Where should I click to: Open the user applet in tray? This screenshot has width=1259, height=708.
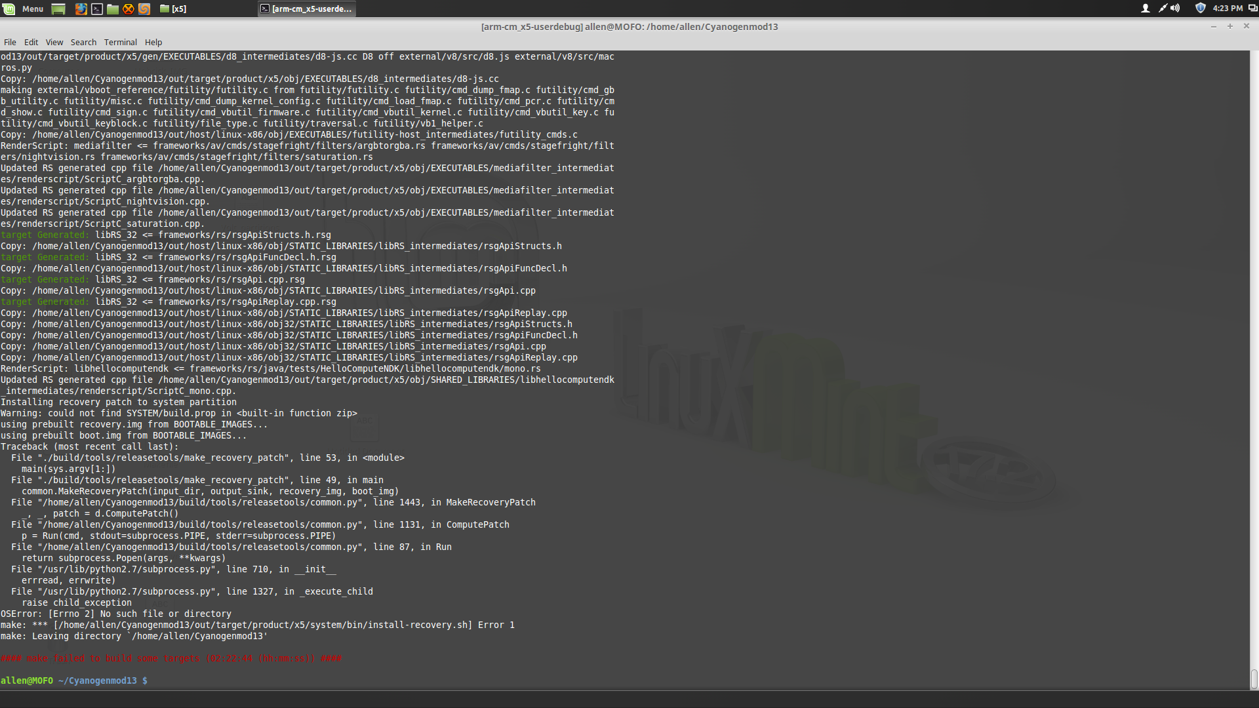1145,9
